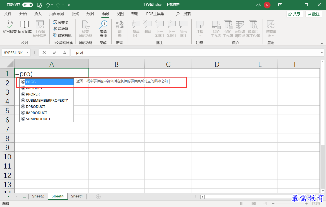This screenshot has height=207, width=326.
Task: Switch to the Data tab
Action: (x=90, y=14)
